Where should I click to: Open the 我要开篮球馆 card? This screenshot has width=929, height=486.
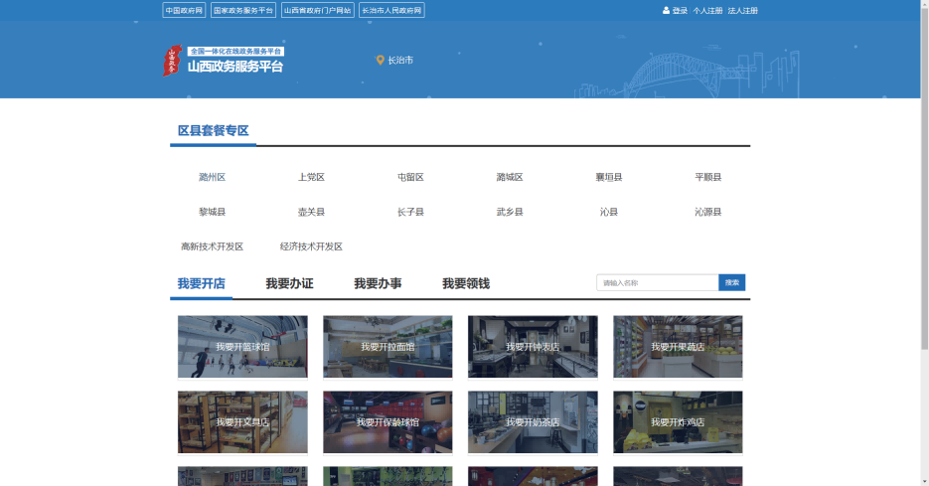coord(242,347)
